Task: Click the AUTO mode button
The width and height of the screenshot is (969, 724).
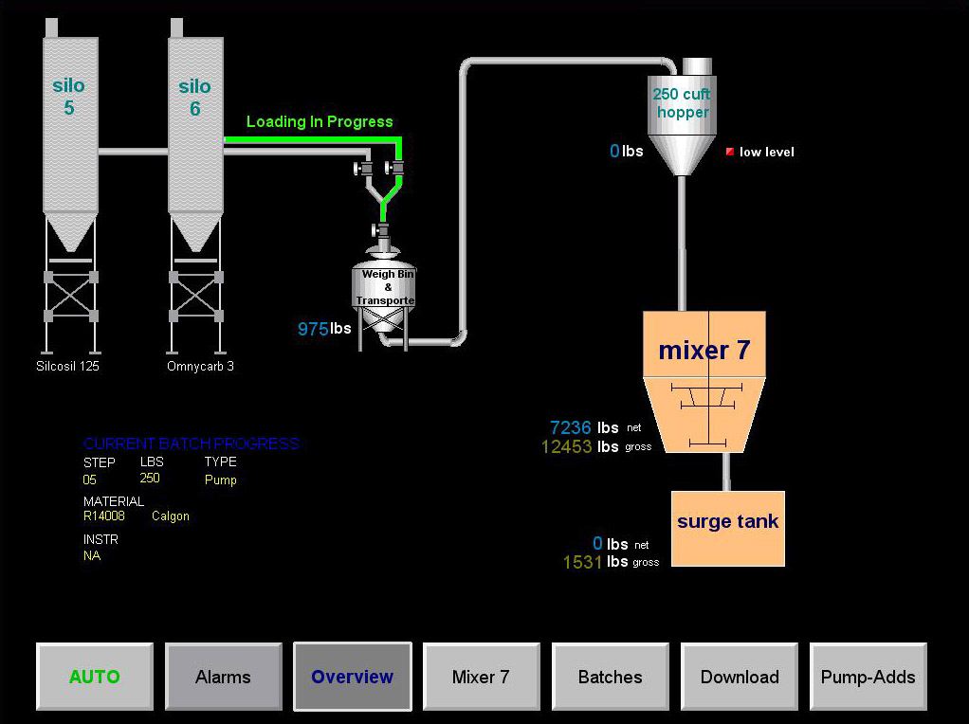Action: coord(95,677)
